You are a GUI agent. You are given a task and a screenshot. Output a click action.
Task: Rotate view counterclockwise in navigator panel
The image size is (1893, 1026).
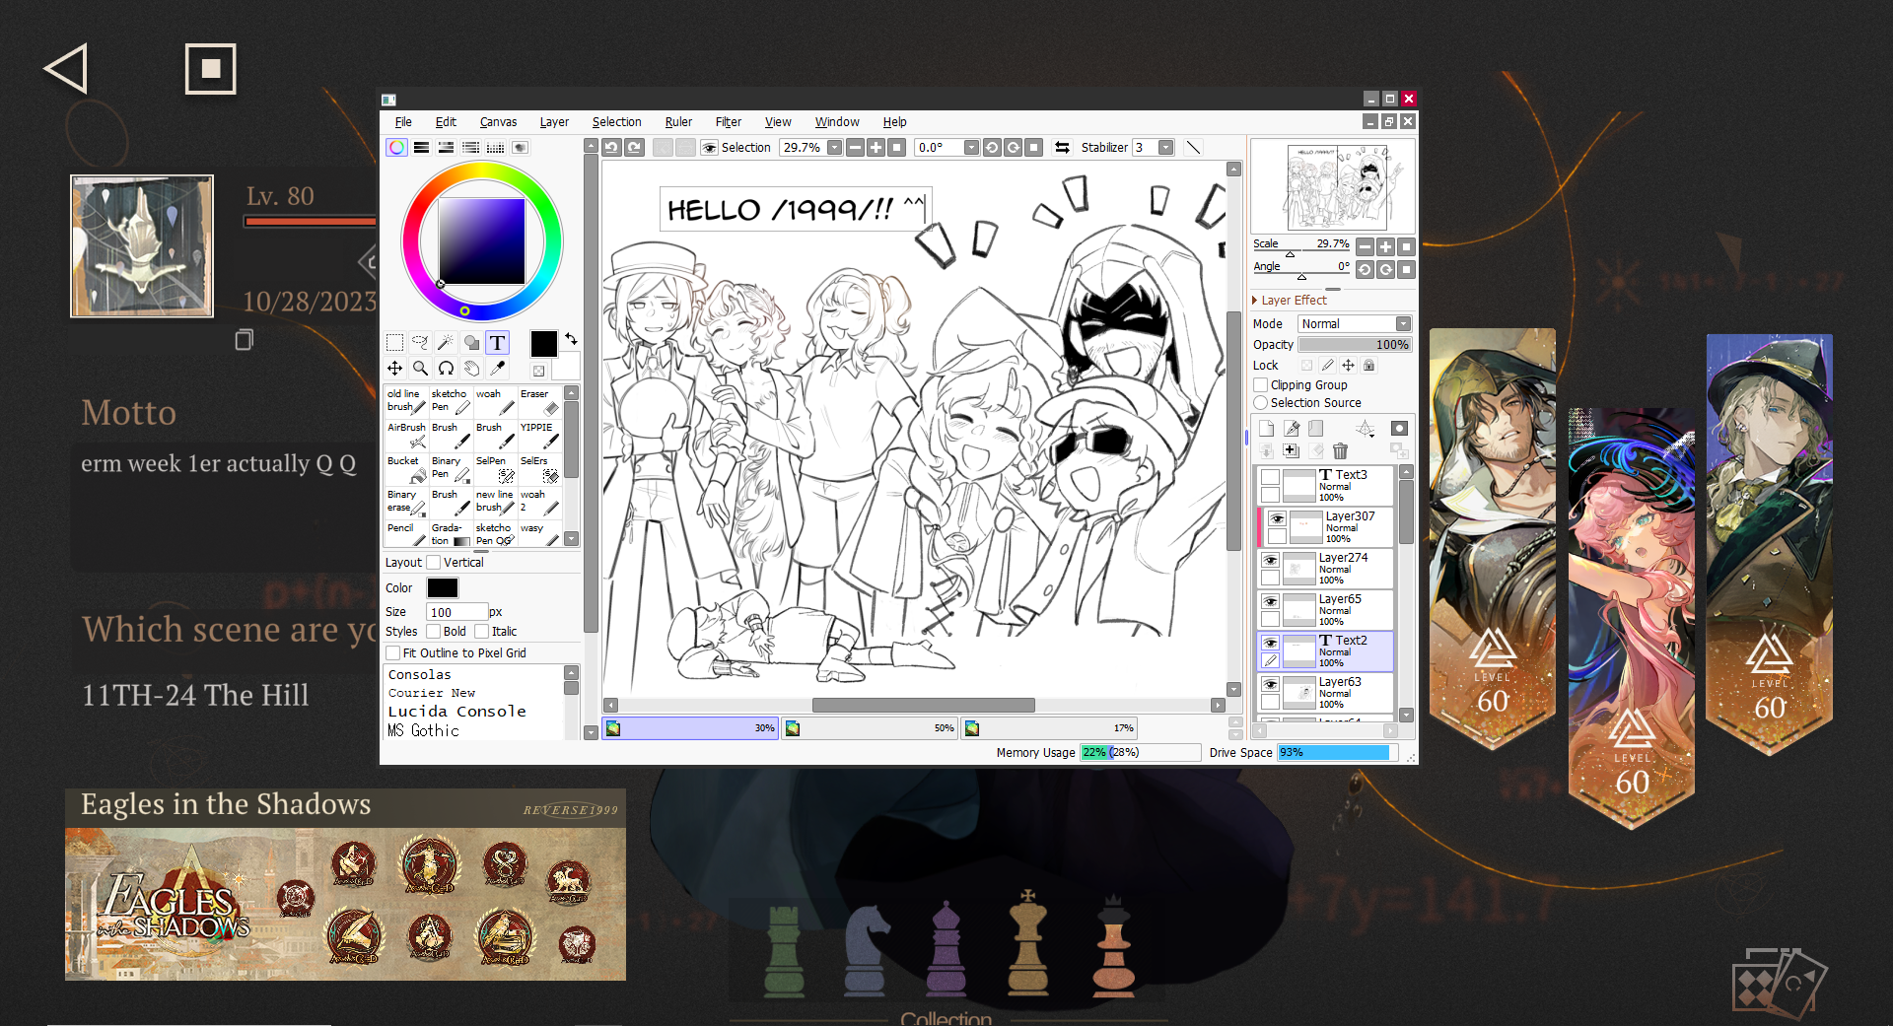pos(1365,269)
